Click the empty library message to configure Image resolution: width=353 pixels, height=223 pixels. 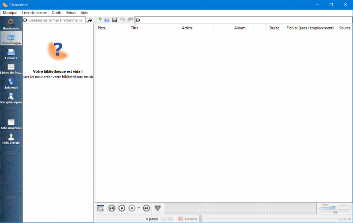click(58, 74)
